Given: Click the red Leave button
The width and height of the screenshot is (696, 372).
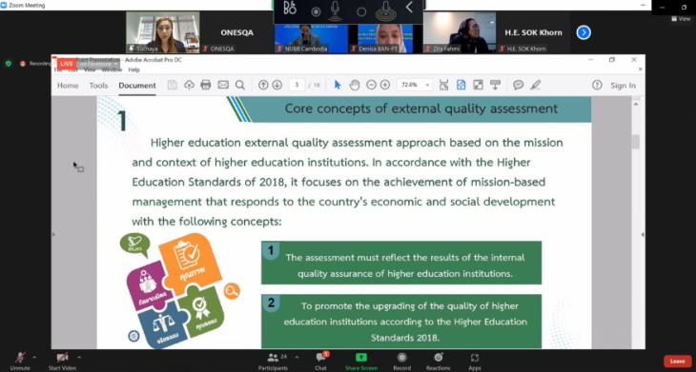Looking at the screenshot, I should [677, 361].
